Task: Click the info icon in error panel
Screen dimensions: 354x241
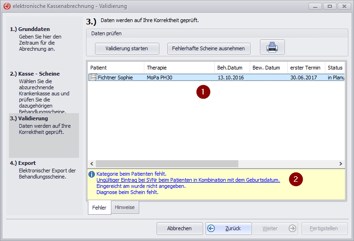Action: tap(92, 174)
